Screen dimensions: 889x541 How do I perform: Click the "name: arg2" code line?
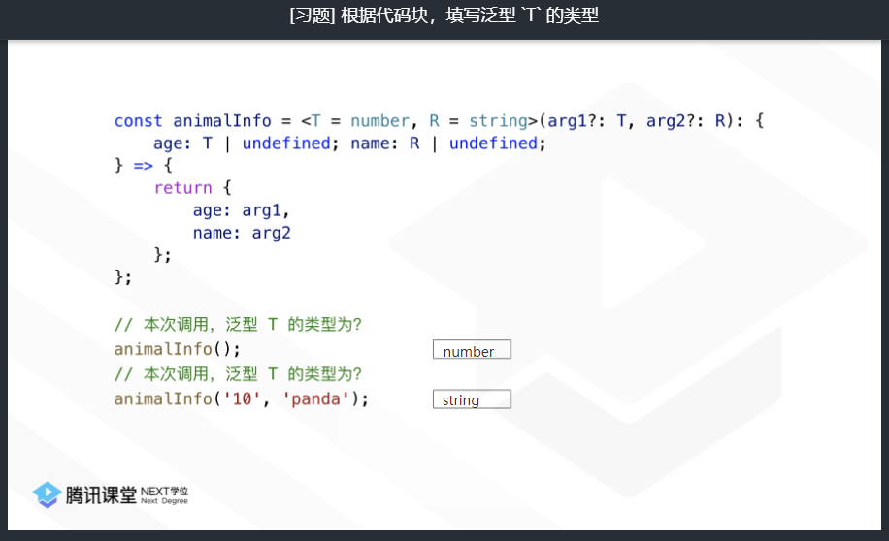point(242,233)
